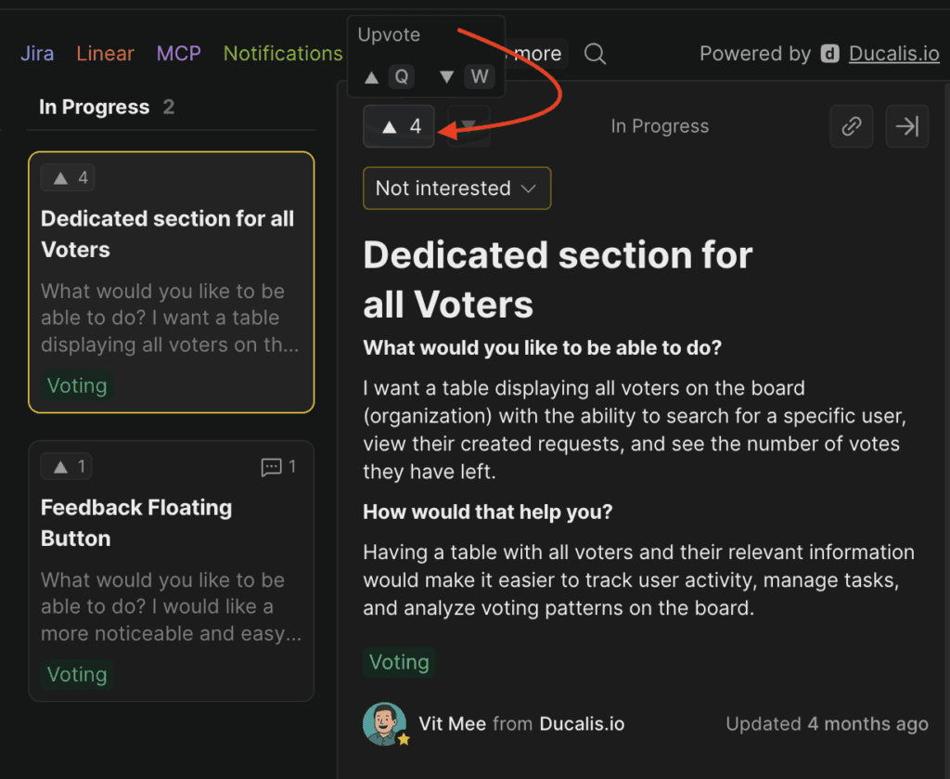
Task: Copy the request link using chain icon
Action: [x=851, y=125]
